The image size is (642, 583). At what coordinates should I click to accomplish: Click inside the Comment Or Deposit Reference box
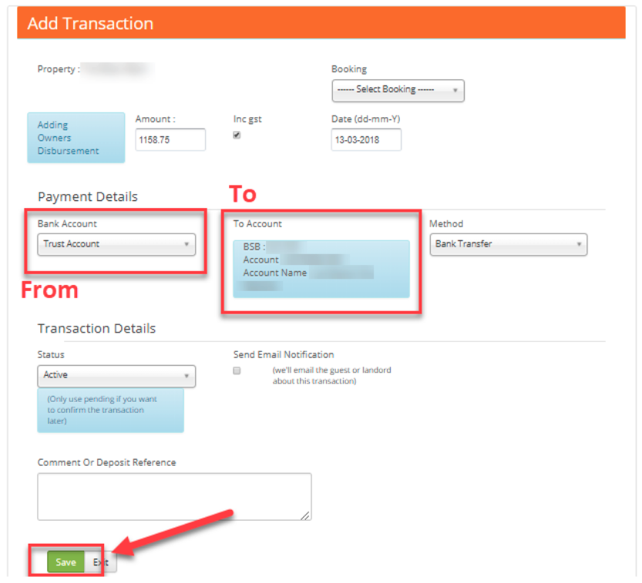coord(174,496)
